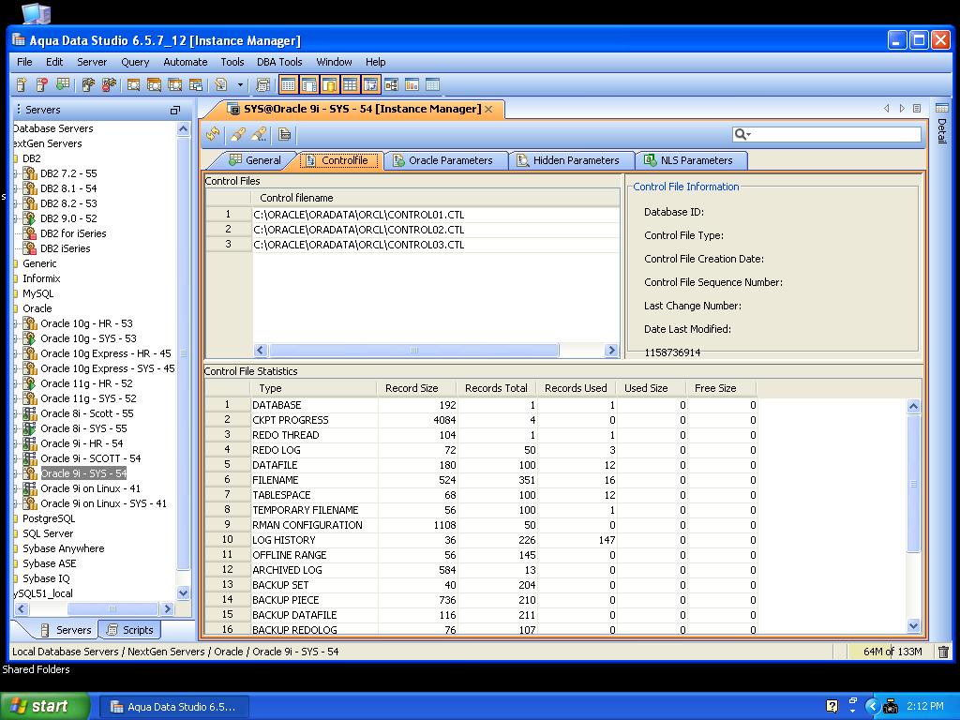
Task: Toggle the highlighted grid-with-sidebar view button
Action: [309, 84]
